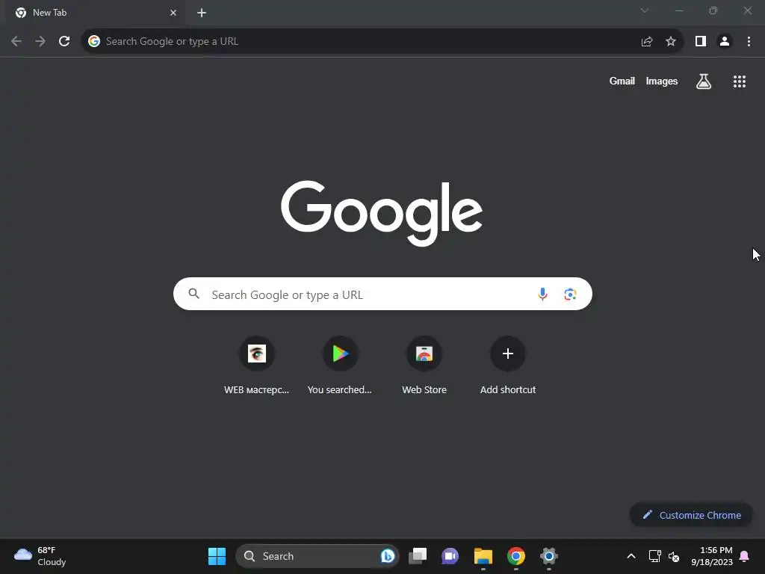Click Add shortcut plus button
765x574 pixels.
507,354
